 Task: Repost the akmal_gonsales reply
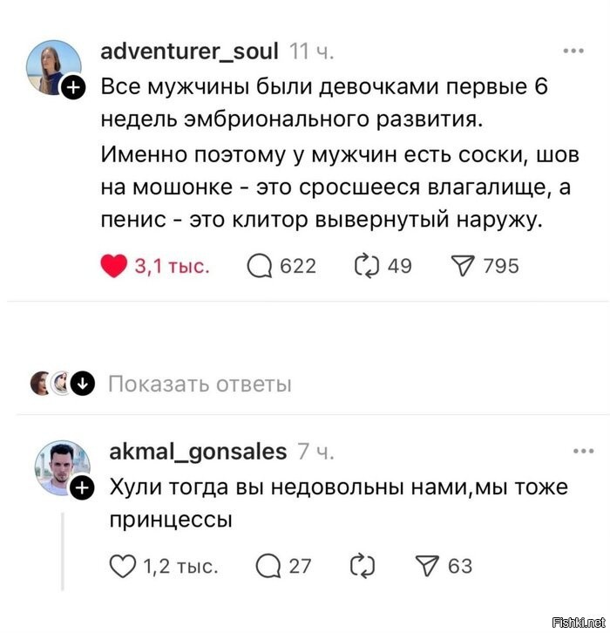[363, 566]
